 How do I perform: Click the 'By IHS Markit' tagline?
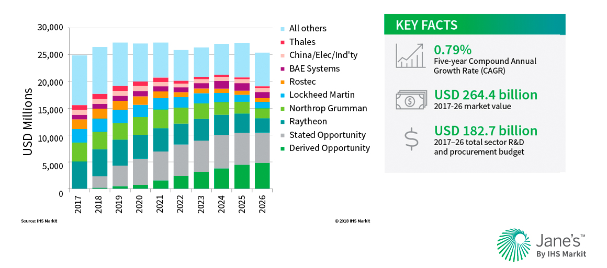(x=561, y=254)
